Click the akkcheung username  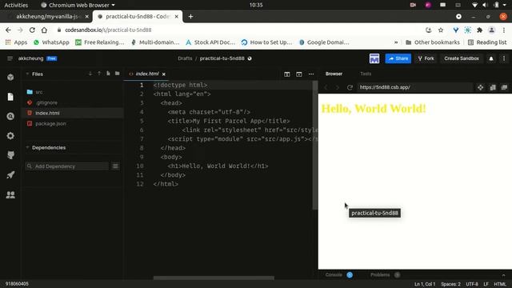pyautogui.click(x=30, y=58)
